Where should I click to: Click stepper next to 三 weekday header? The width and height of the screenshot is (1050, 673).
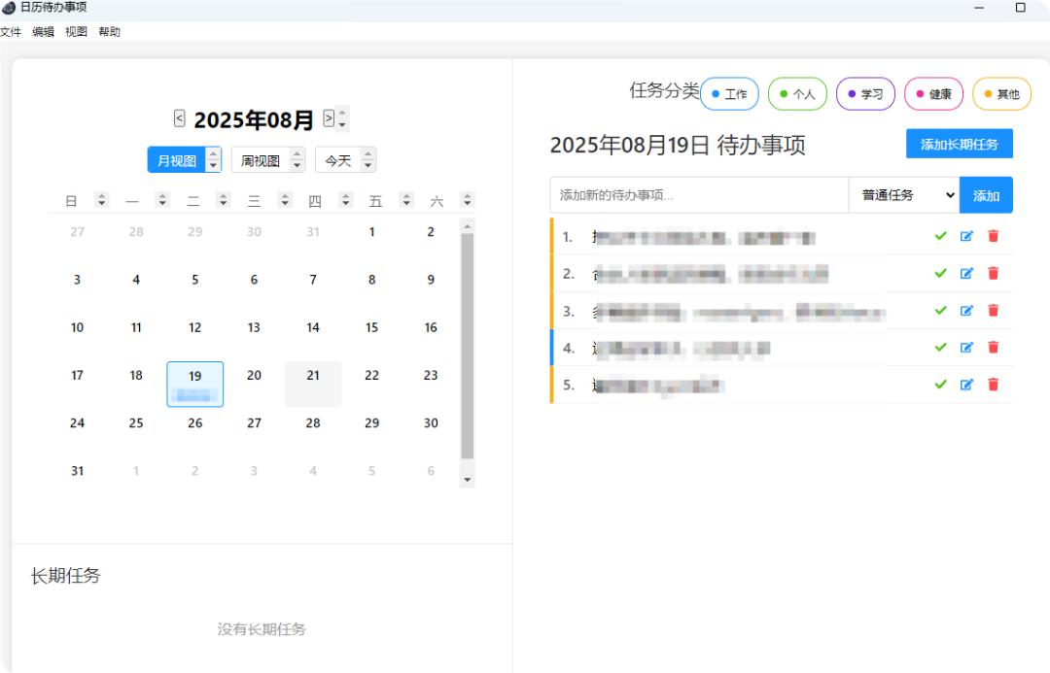pyautogui.click(x=285, y=199)
